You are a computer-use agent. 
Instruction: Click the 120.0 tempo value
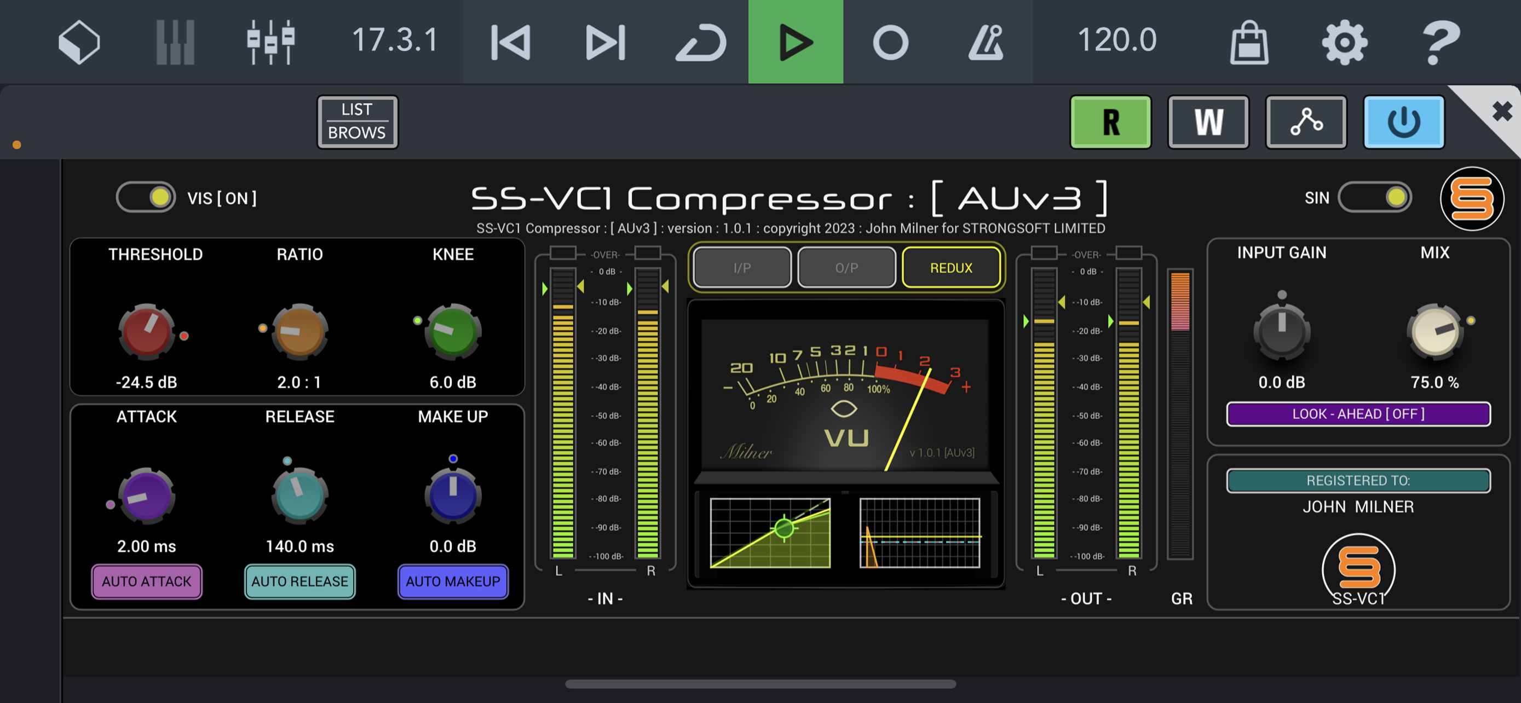[1116, 40]
